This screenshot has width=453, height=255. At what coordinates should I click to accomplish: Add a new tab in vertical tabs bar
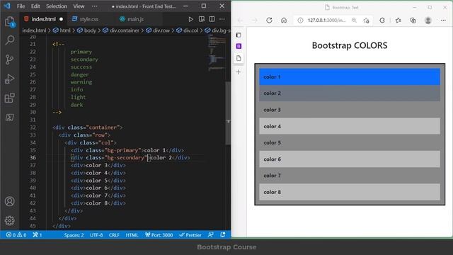pos(238,72)
